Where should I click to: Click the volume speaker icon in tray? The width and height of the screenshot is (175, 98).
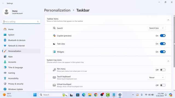tap(149, 95)
